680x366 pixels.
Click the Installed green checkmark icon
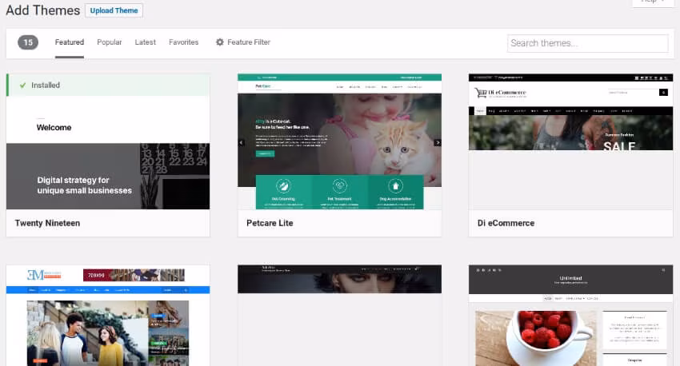click(x=22, y=86)
